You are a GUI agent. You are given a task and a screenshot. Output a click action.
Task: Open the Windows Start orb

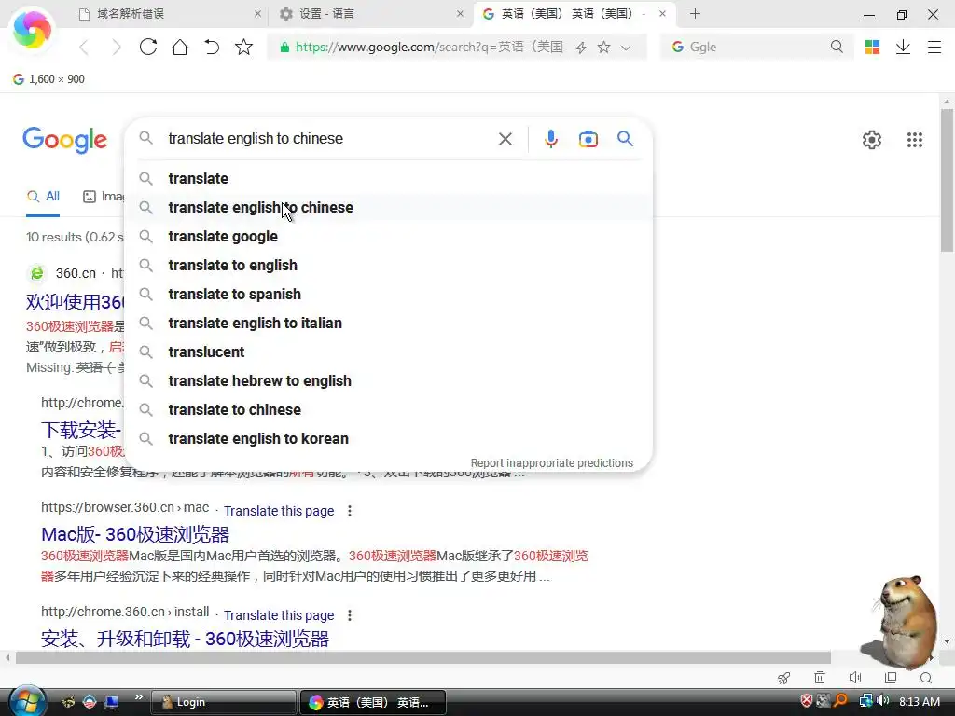(x=27, y=701)
